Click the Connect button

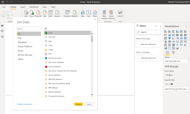(79, 104)
